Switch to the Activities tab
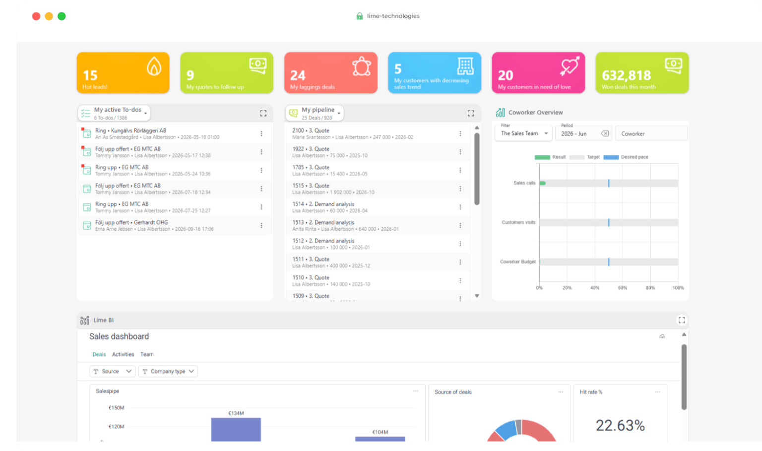 (x=123, y=354)
